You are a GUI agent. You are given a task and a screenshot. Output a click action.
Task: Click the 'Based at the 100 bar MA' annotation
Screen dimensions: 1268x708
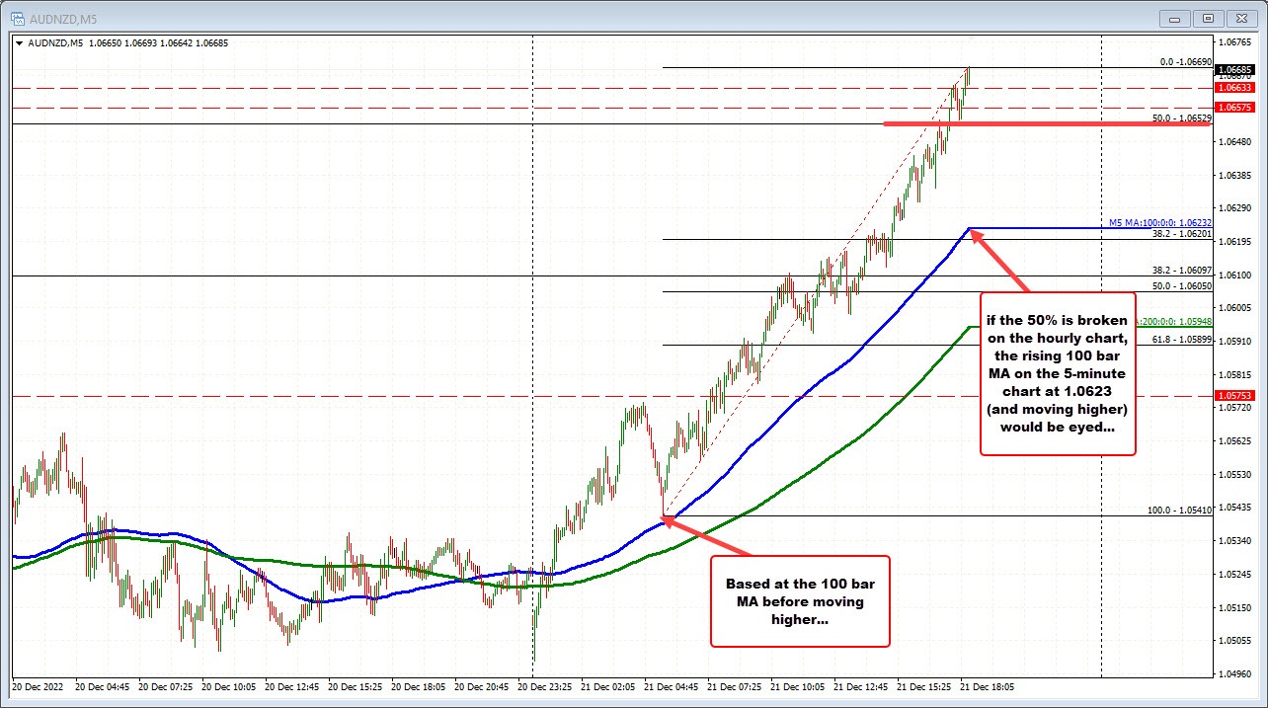tap(799, 601)
